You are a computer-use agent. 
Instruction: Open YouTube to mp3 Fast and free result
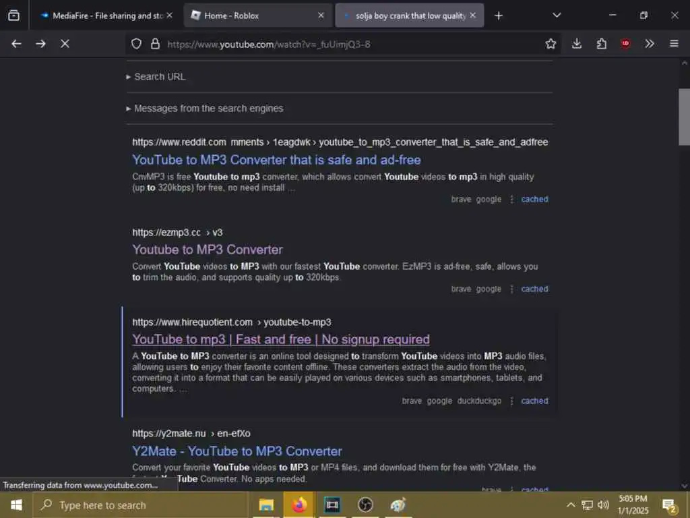[x=281, y=340]
